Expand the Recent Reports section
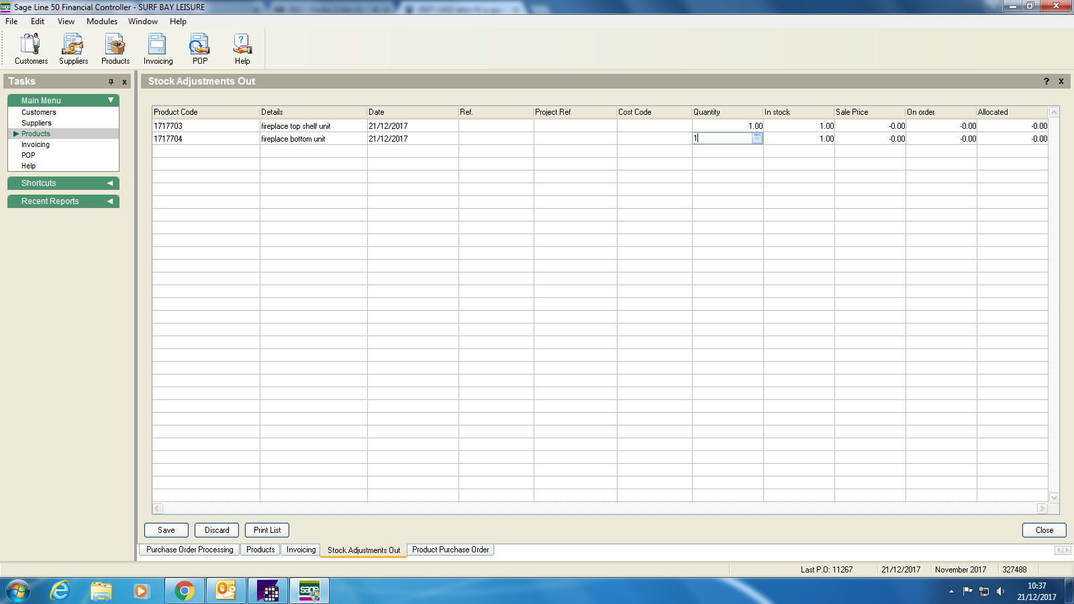 [x=110, y=201]
